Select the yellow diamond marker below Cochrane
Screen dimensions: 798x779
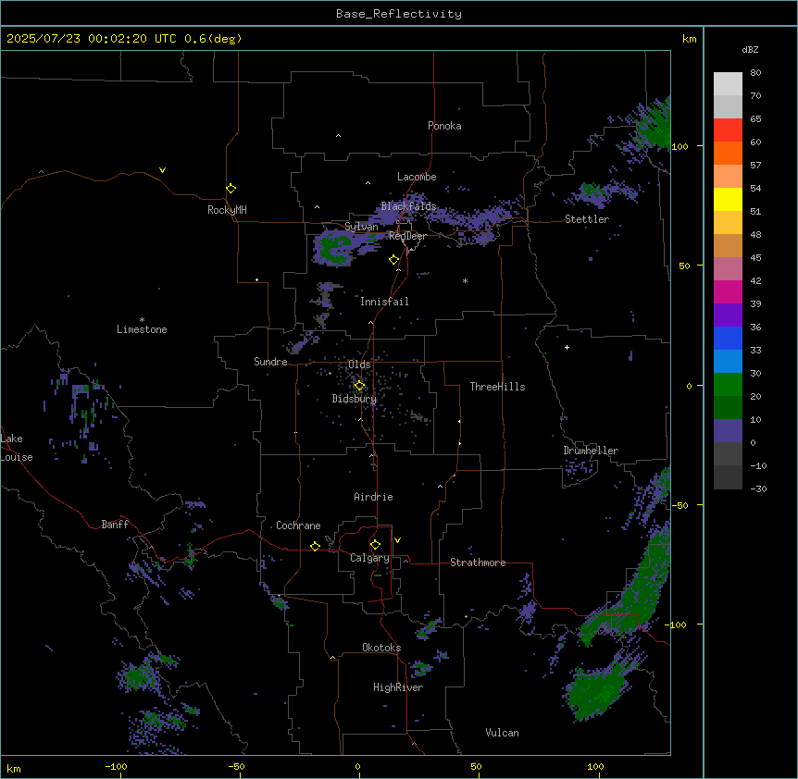[315, 546]
